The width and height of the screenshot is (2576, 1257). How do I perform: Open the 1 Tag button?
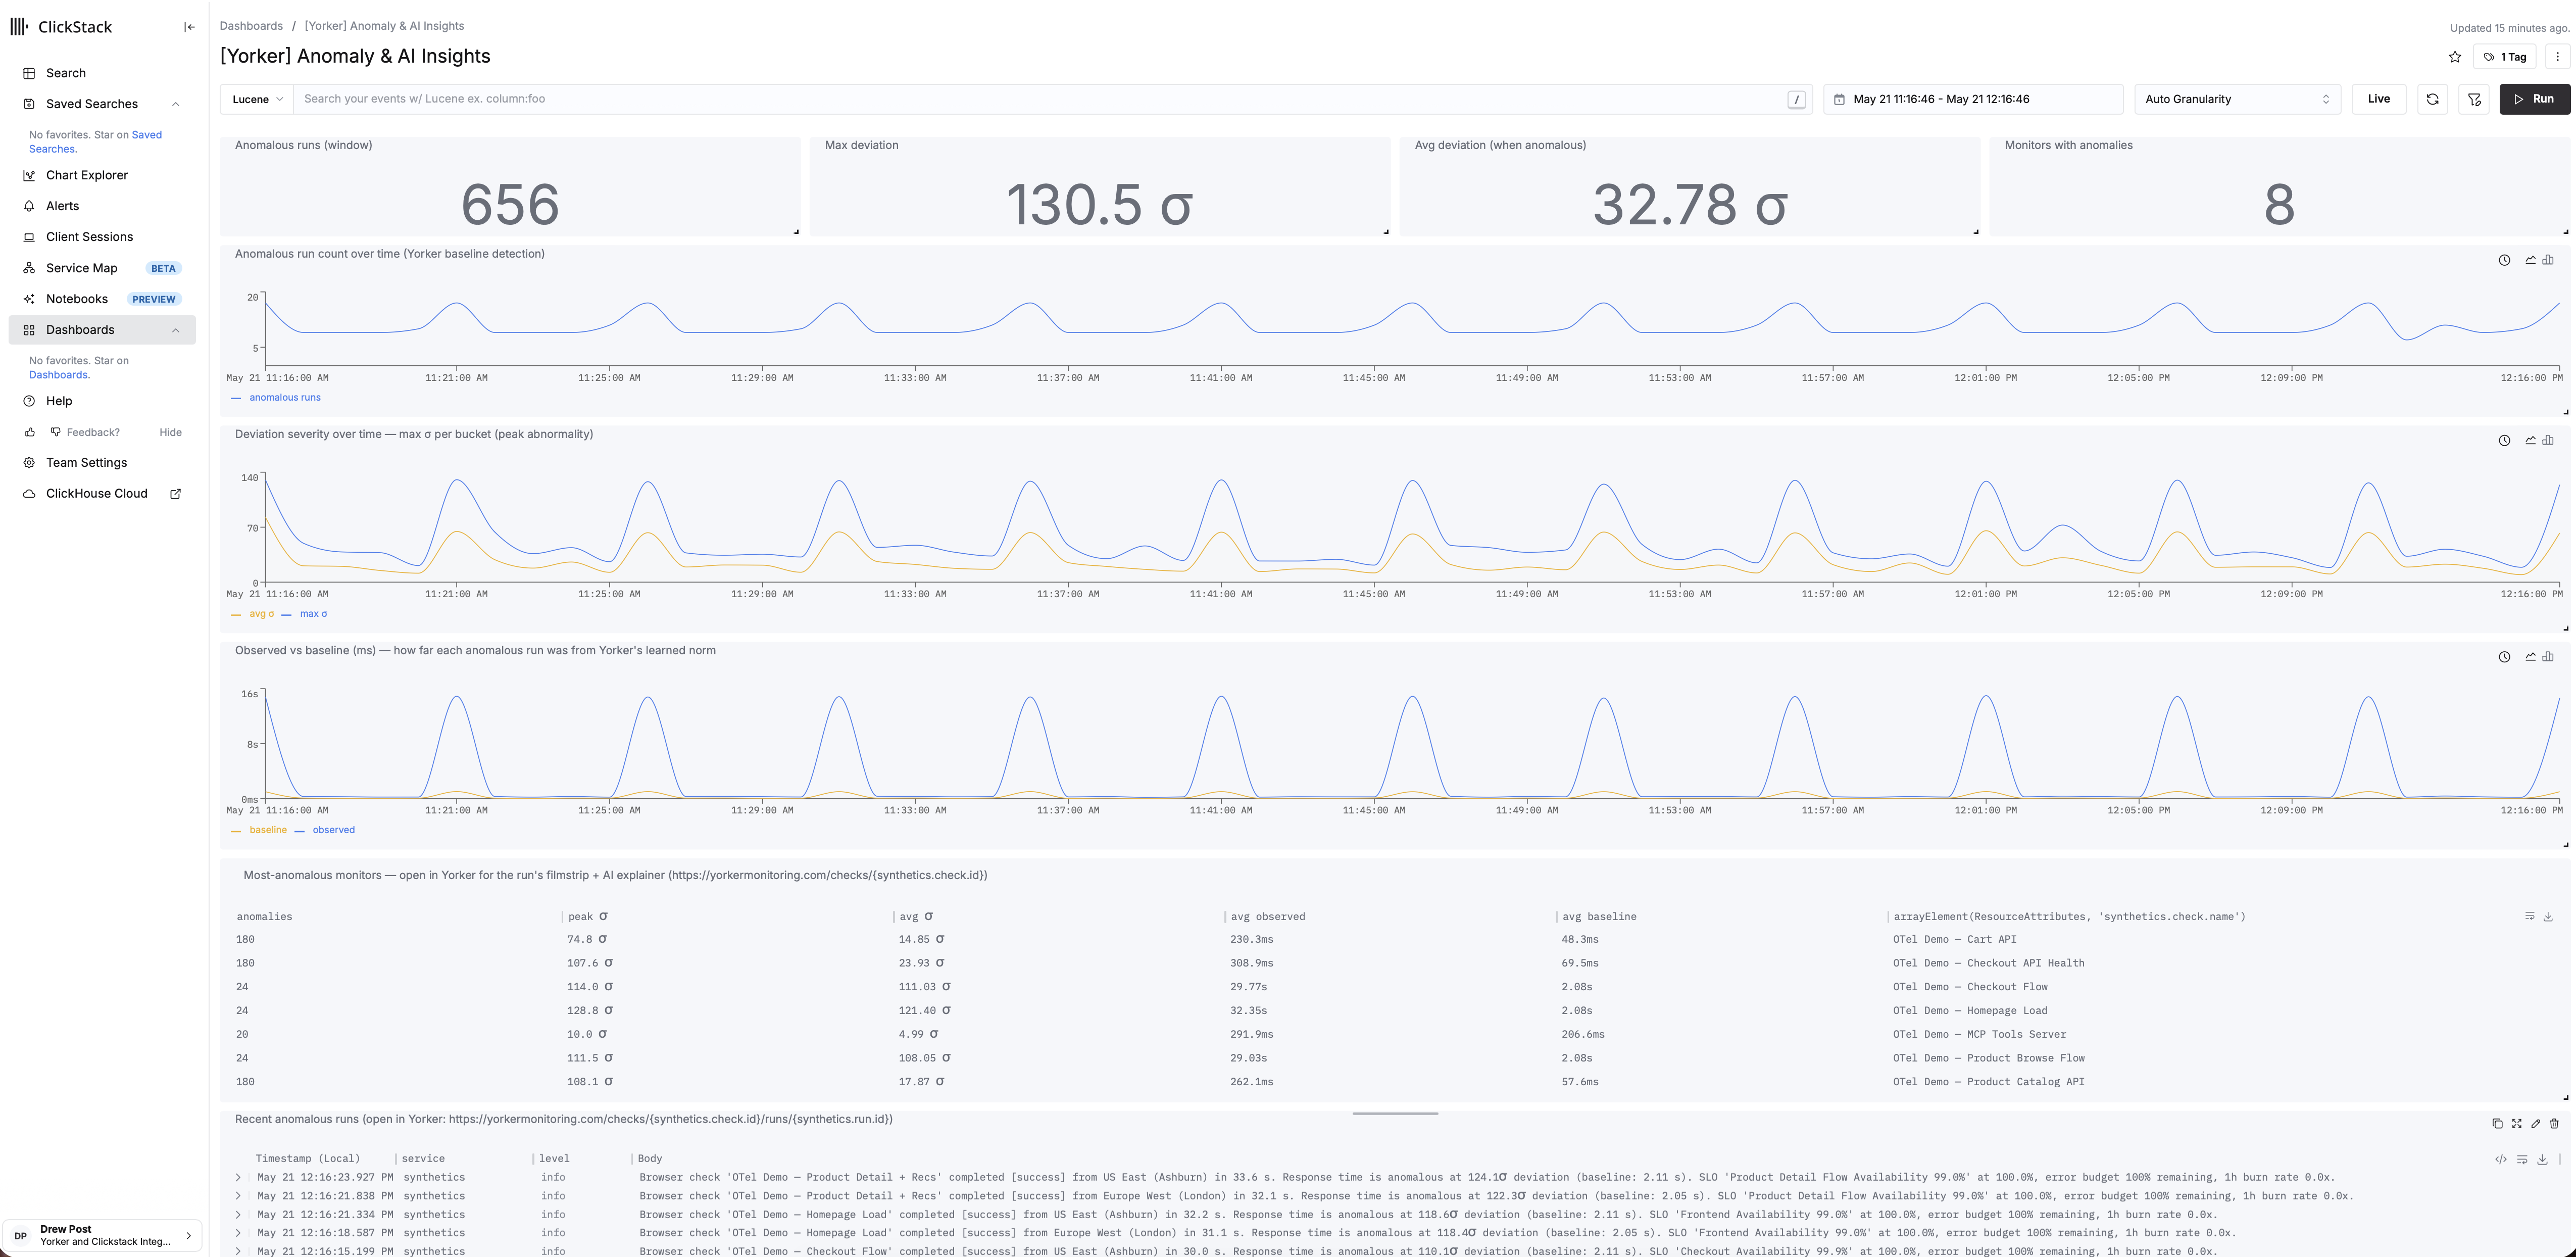2505,57
